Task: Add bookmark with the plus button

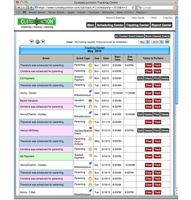Action: pyautogui.click(x=31, y=7)
